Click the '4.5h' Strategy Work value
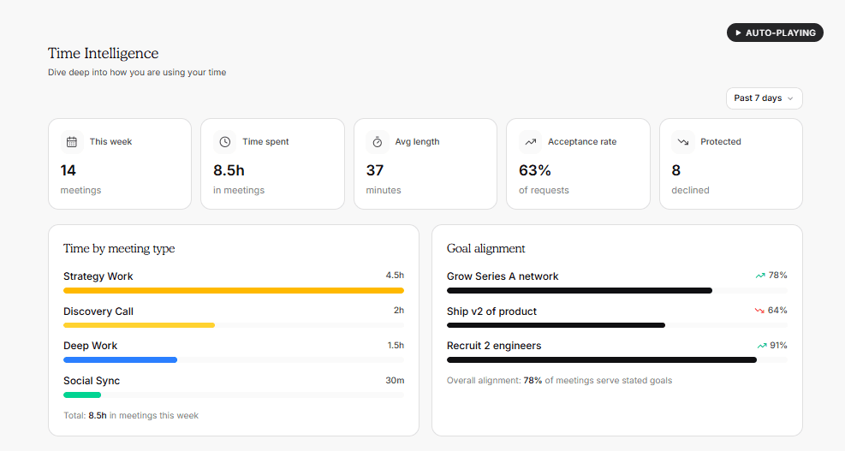 (x=395, y=276)
